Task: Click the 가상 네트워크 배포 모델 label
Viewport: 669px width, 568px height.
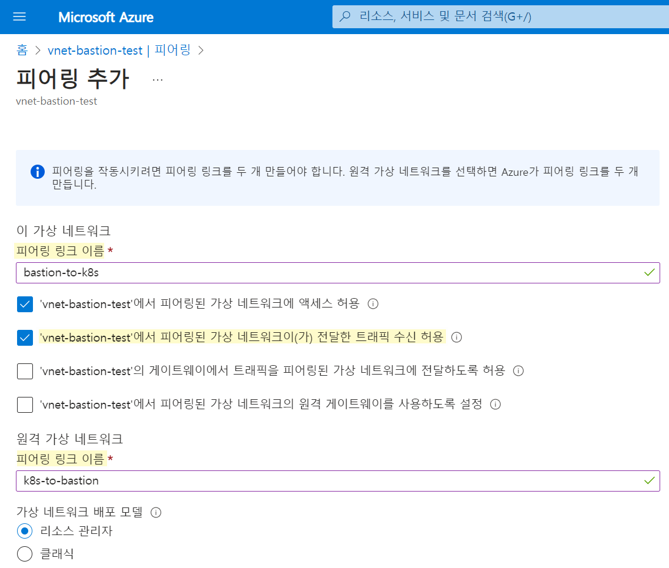Action: pos(80,512)
